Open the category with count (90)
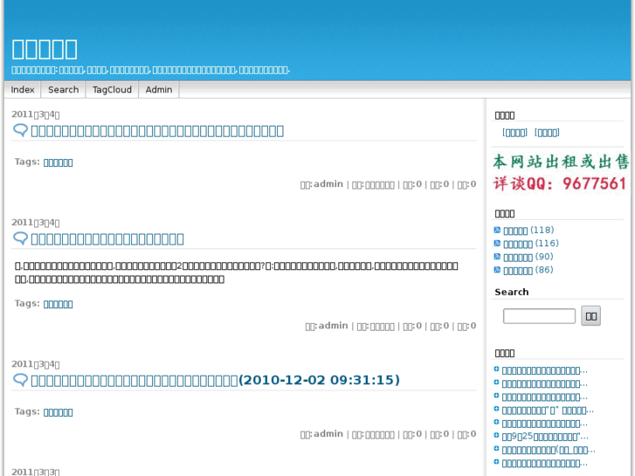Image resolution: width=635 pixels, height=476 pixels. click(x=528, y=258)
